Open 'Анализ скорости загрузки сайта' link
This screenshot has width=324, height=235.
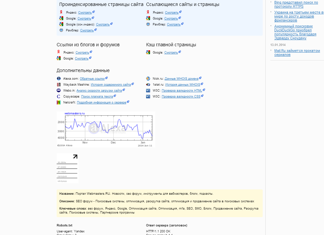[x=99, y=91]
